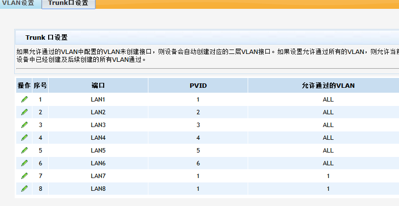The height and width of the screenshot is (206, 399).
Task: Select the Trunk 口设置 panel heading
Action: coord(47,37)
